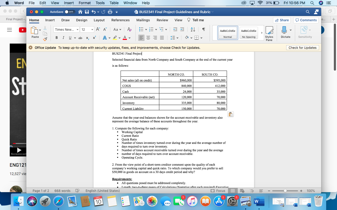Toggle bold formatting
The image size is (337, 210).
coord(56,38)
